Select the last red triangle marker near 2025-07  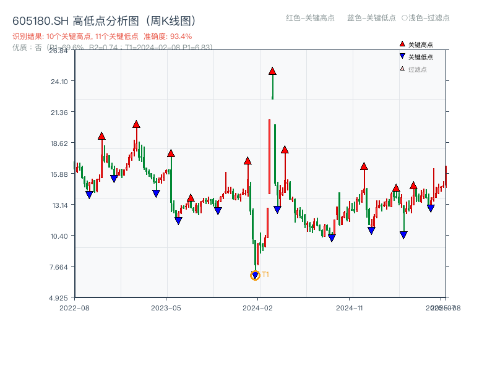click(x=413, y=185)
